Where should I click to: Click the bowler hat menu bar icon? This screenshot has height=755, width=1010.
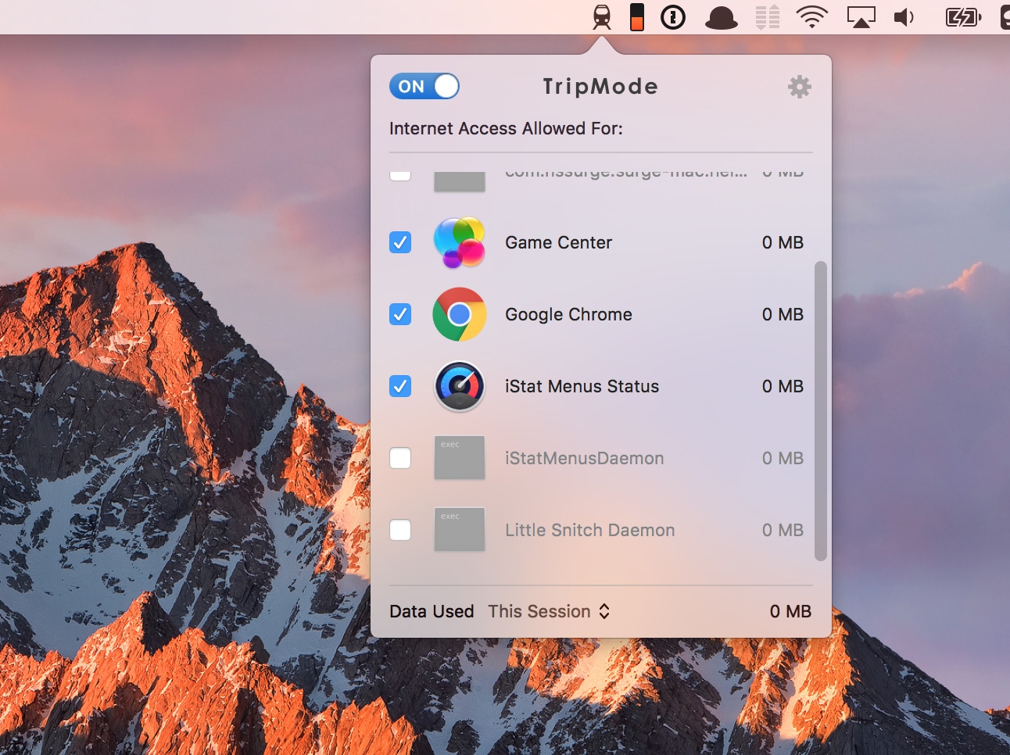(x=721, y=18)
